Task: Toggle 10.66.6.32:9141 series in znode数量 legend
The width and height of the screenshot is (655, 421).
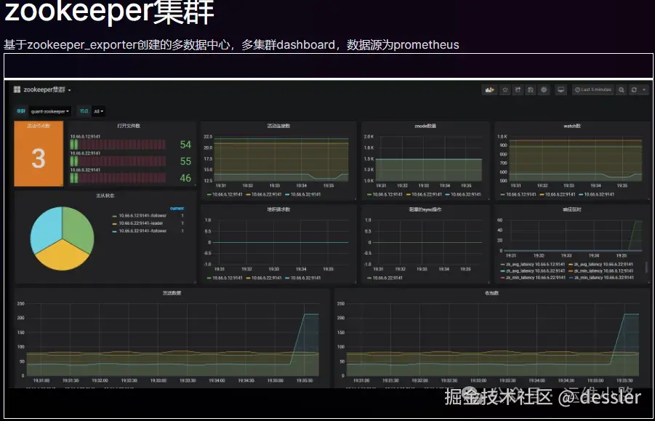Action: [x=463, y=195]
